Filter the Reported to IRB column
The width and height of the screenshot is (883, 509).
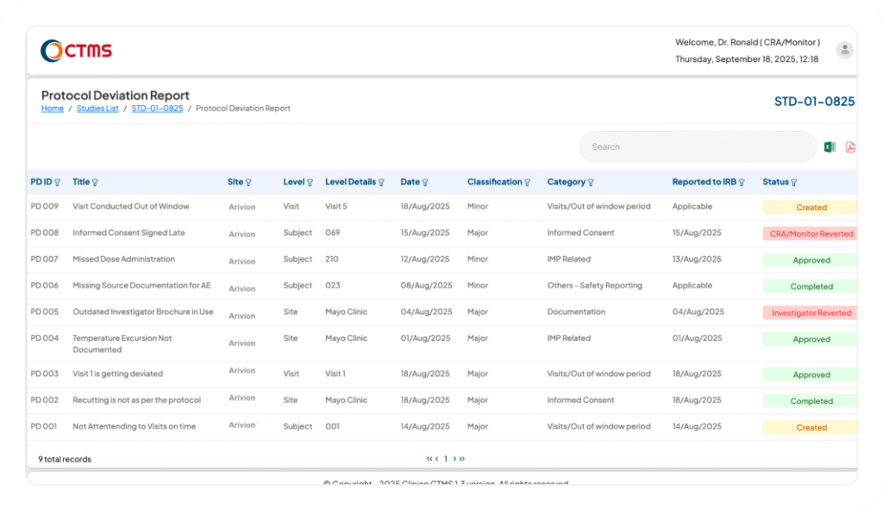tap(742, 183)
